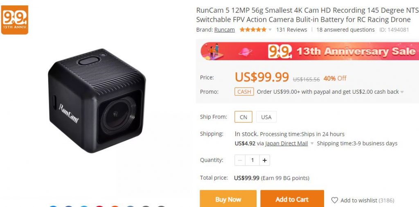
Task: Click the CASH promo tag icon
Action: [x=244, y=92]
